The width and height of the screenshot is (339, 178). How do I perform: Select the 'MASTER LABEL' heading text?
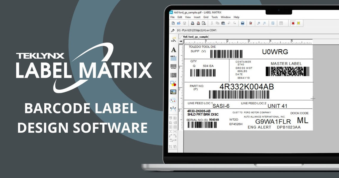tap(286, 64)
